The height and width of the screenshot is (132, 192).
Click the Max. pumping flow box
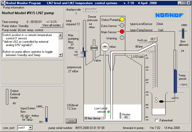(x=73, y=40)
